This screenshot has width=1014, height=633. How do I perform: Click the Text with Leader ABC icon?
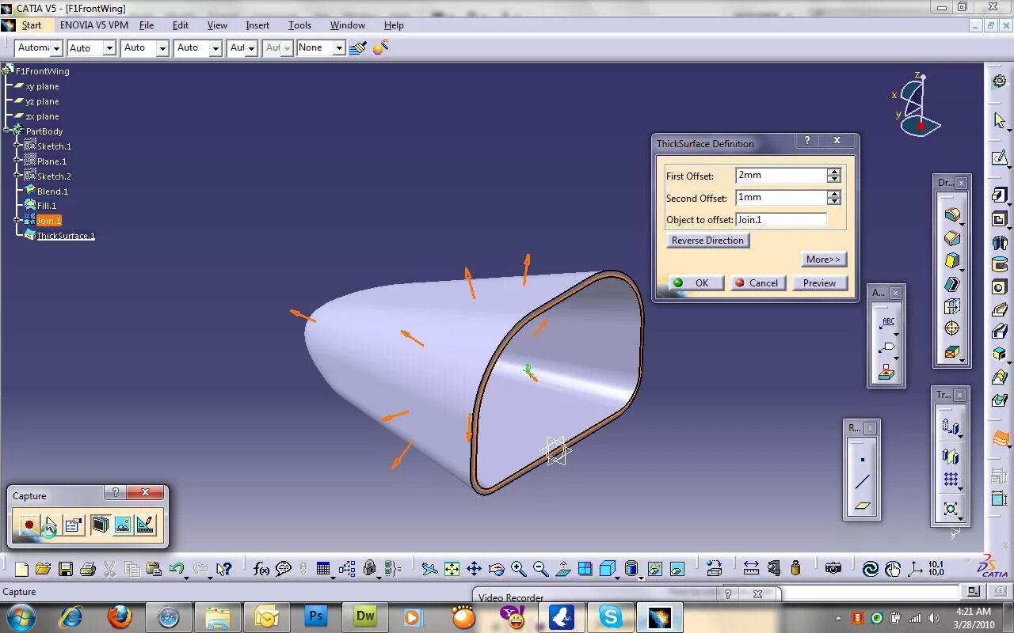pyautogui.click(x=886, y=322)
